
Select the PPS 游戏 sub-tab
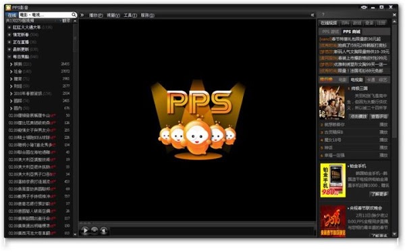[x=330, y=32]
